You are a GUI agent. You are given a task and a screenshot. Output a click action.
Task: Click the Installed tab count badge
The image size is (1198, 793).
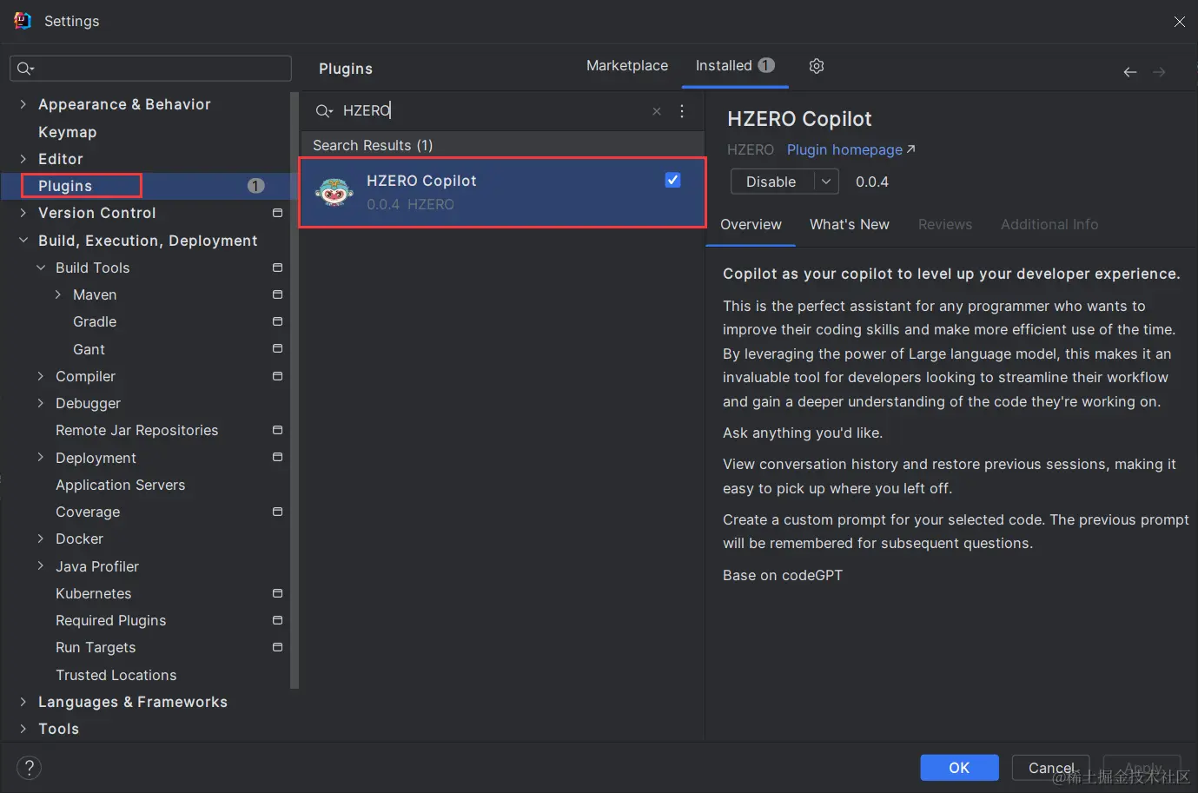pos(765,65)
